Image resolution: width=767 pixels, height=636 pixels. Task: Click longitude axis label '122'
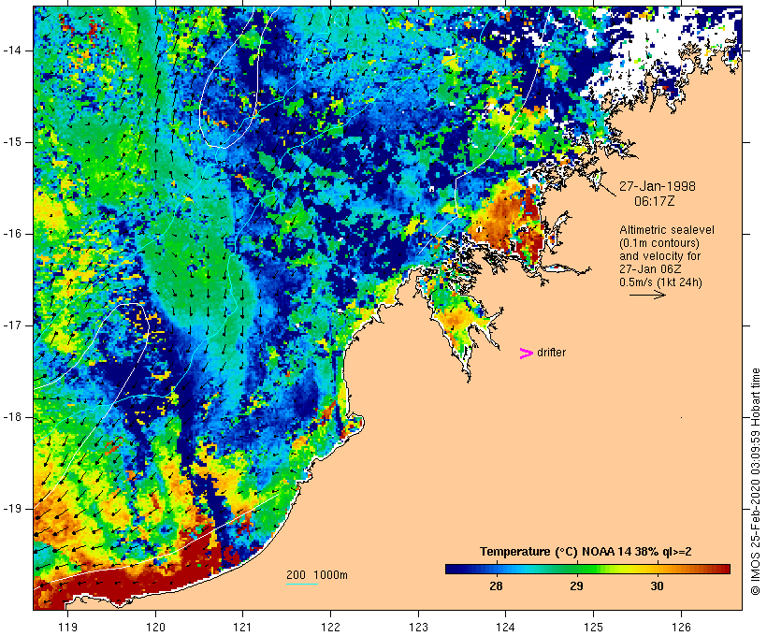(330, 627)
